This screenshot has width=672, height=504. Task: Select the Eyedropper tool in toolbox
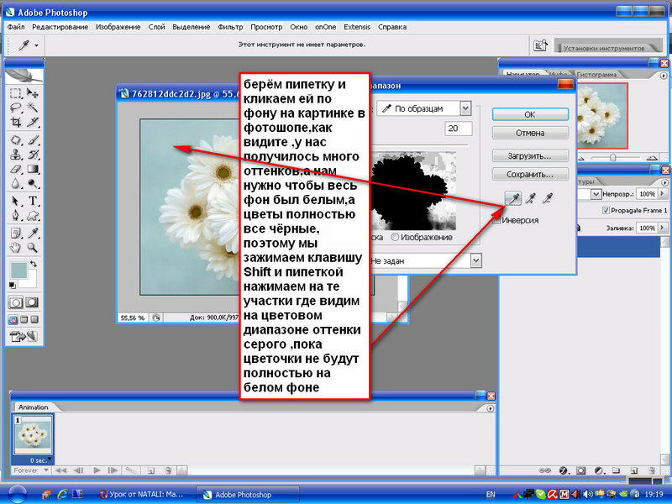click(33, 234)
